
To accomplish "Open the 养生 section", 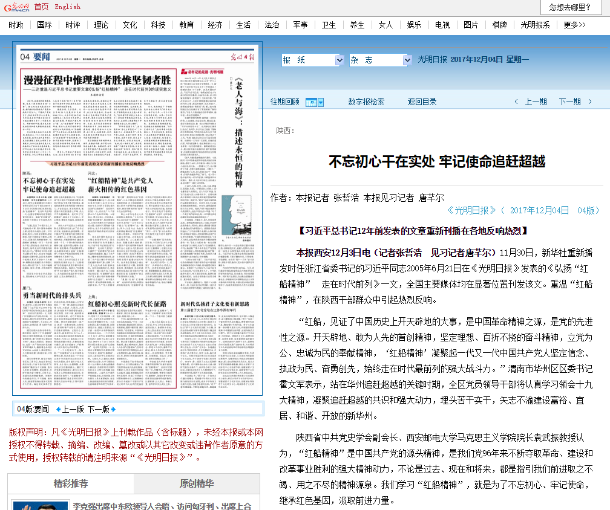I will pos(357,25).
